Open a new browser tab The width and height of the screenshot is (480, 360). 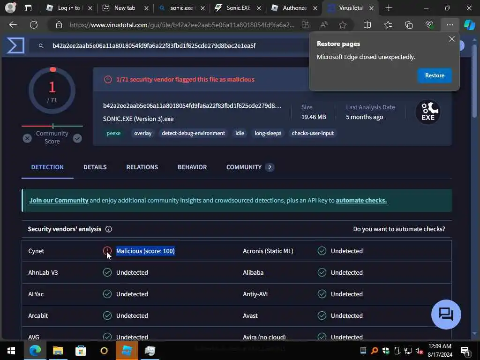coord(389,8)
